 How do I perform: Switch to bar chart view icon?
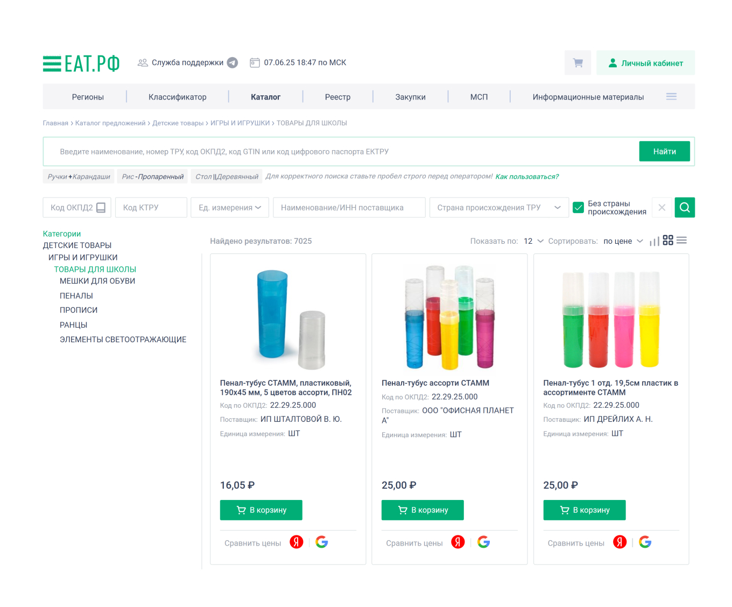click(654, 241)
